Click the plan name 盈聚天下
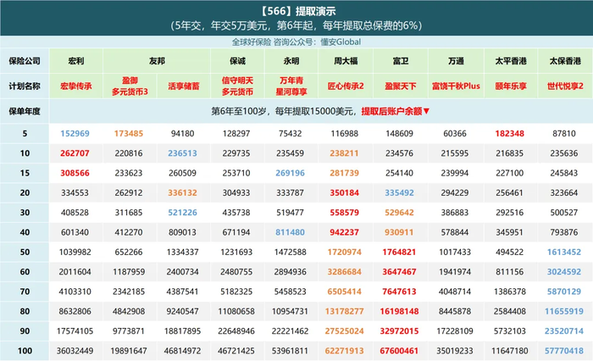The width and height of the screenshot is (593, 361). [x=401, y=86]
